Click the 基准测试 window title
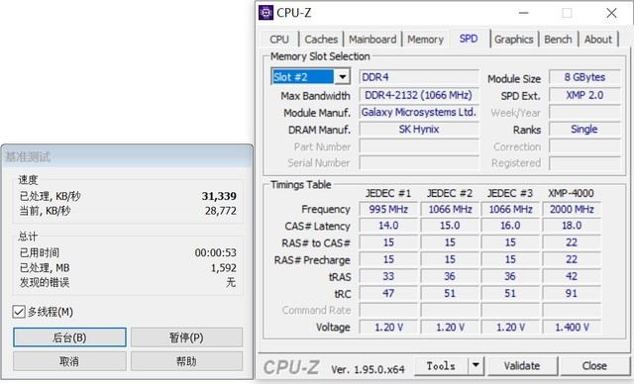The height and width of the screenshot is (384, 634). click(x=28, y=157)
